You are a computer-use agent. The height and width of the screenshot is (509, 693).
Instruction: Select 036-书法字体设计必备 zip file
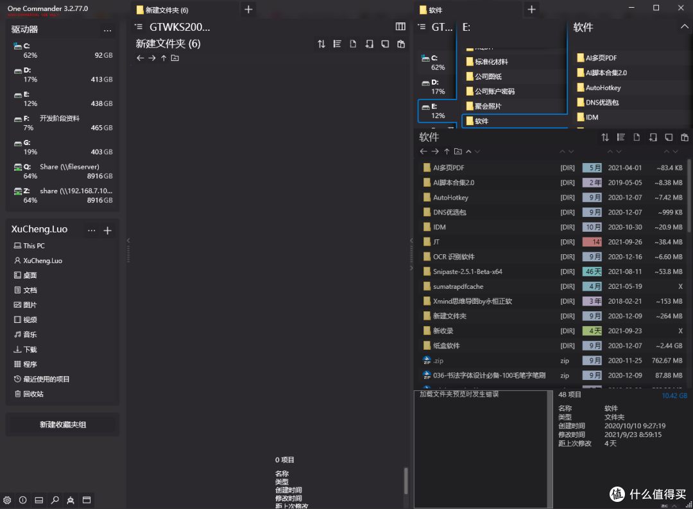[x=552, y=375]
